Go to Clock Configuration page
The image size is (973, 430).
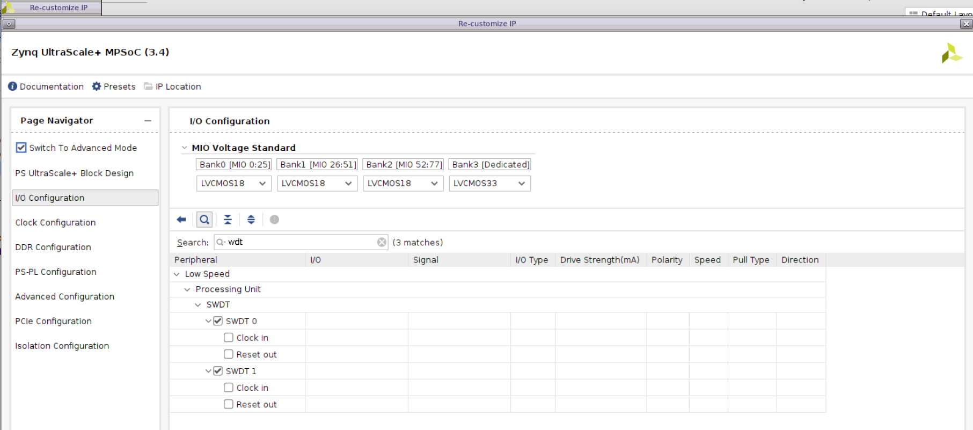point(55,222)
